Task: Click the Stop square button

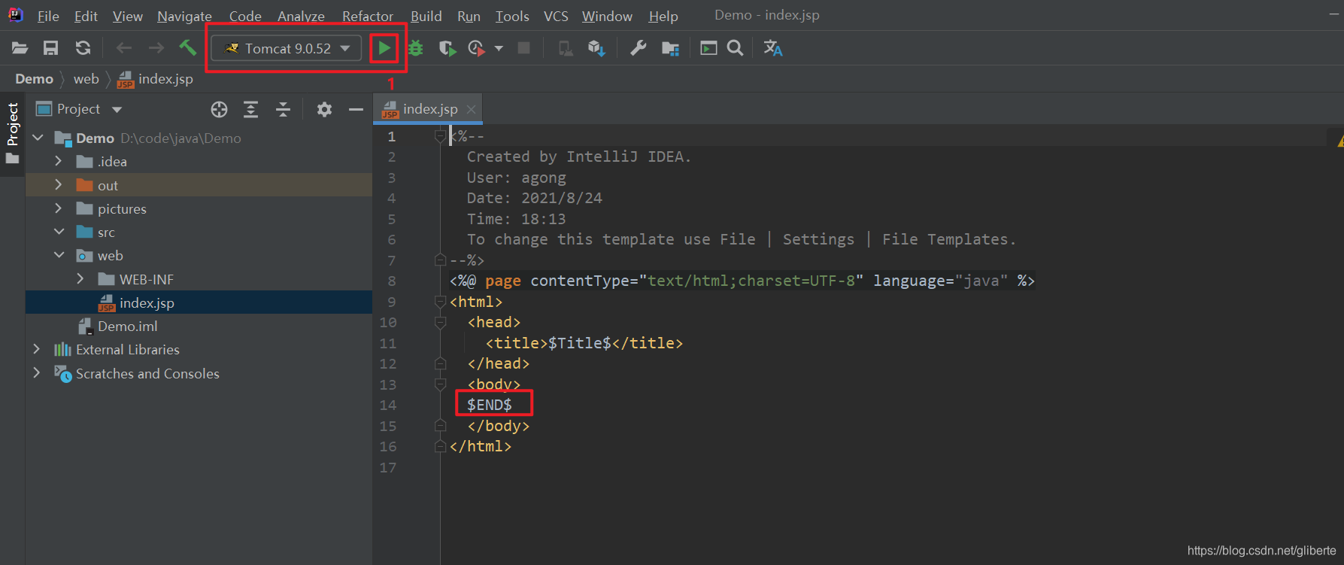Action: pyautogui.click(x=524, y=48)
